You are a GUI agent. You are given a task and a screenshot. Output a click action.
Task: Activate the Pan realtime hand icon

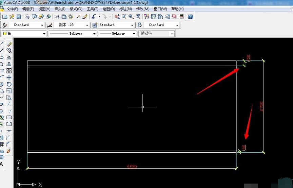pos(117,17)
